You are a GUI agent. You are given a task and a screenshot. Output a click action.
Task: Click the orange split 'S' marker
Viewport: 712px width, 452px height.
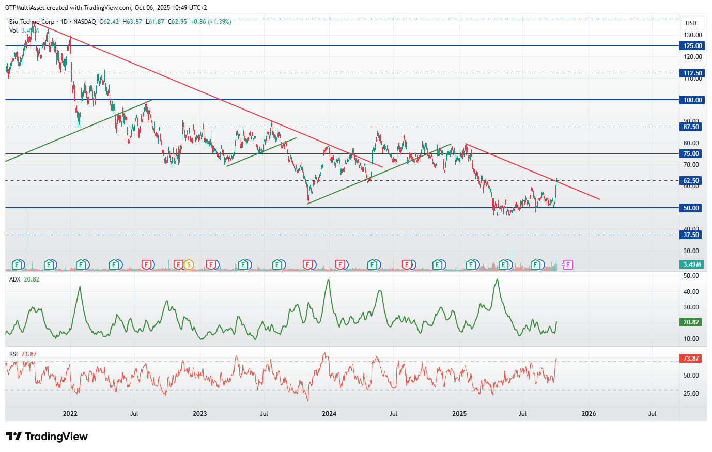189,265
